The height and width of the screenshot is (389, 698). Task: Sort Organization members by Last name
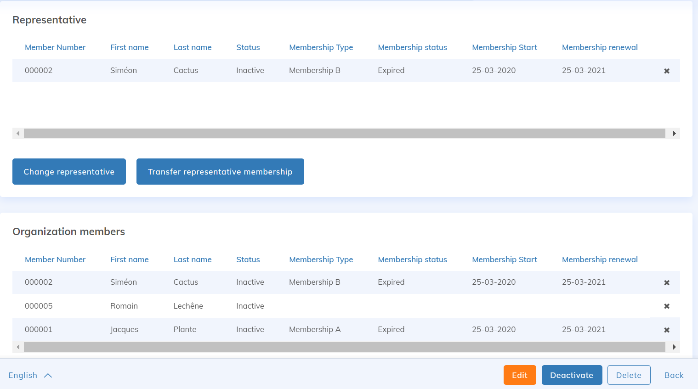[x=193, y=259]
